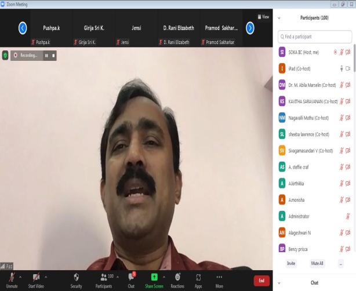The height and width of the screenshot is (291, 356).
Task: Click the green encryption shield icon
Action: (x=6, y=56)
